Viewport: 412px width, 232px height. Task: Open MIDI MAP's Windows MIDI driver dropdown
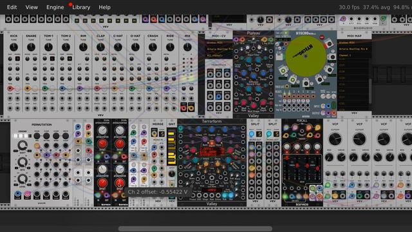coord(354,43)
